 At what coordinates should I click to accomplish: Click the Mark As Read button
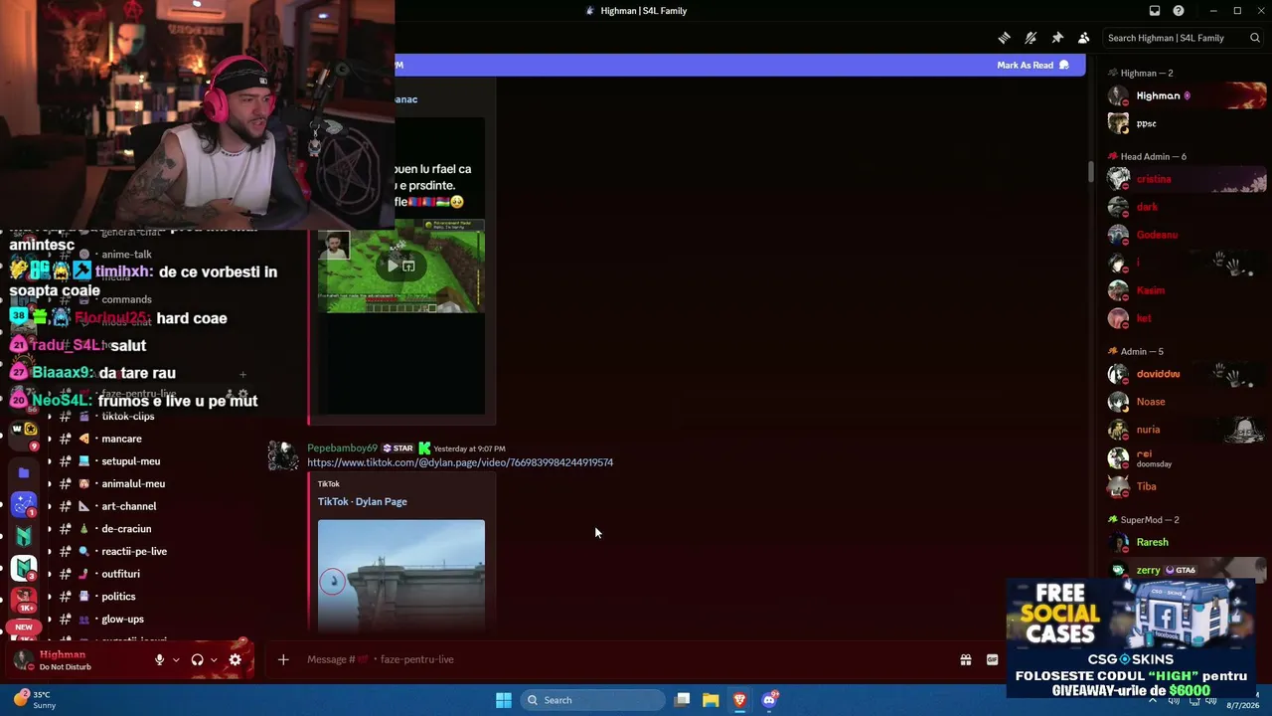[x=1033, y=65]
